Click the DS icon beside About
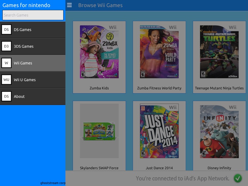Screen dimensions: 248x186 coord(6,96)
